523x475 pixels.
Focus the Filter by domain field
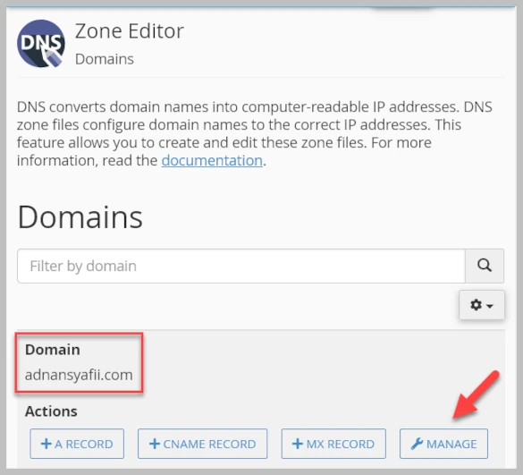[241, 266]
